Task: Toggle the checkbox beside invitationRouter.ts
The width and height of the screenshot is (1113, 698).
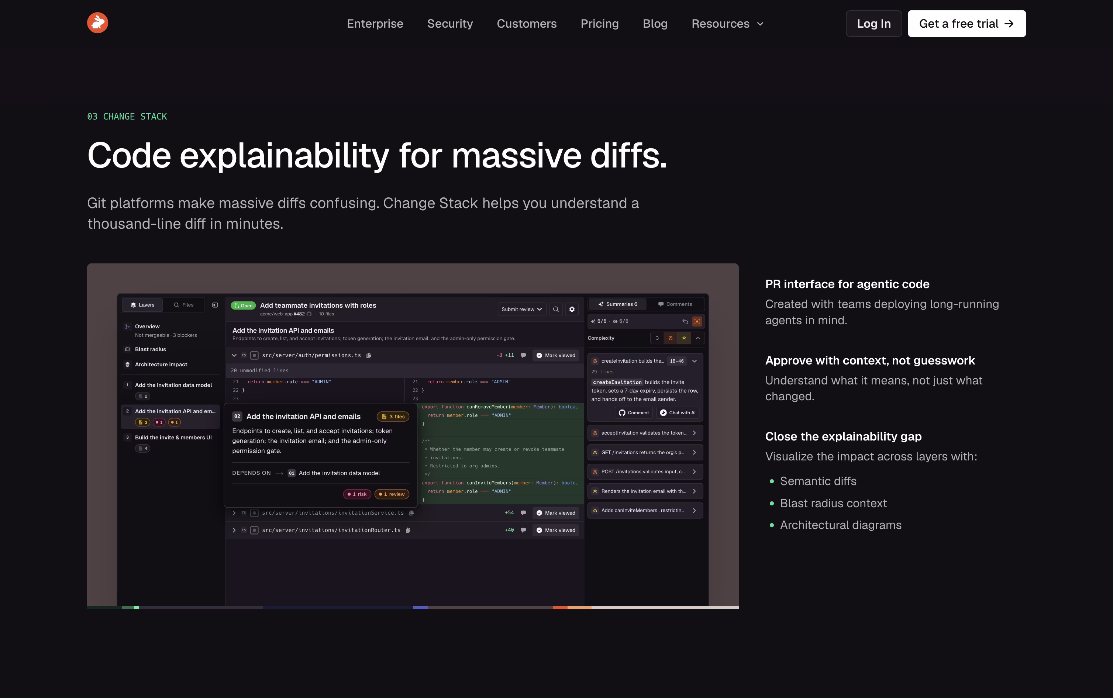Action: (x=254, y=530)
